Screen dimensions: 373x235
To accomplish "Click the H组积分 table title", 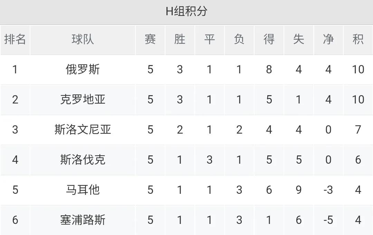I will pos(186,11).
